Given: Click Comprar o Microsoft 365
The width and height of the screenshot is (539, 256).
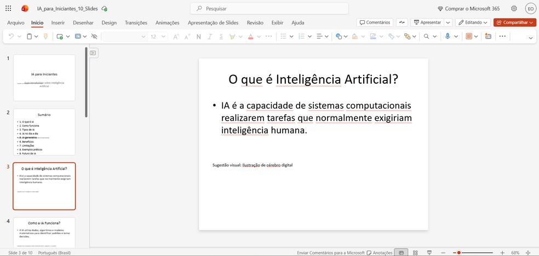Looking at the screenshot, I should (x=468, y=9).
